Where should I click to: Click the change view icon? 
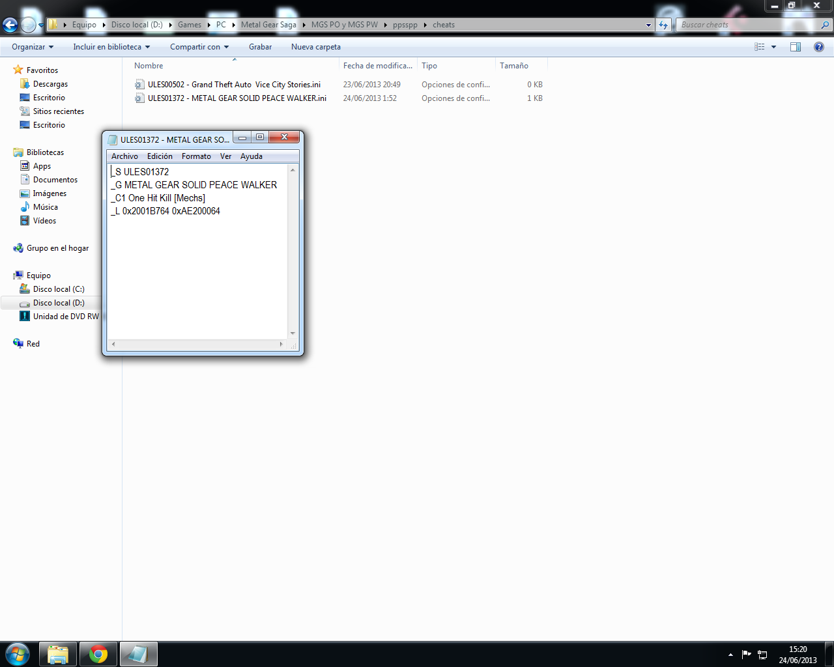[760, 47]
